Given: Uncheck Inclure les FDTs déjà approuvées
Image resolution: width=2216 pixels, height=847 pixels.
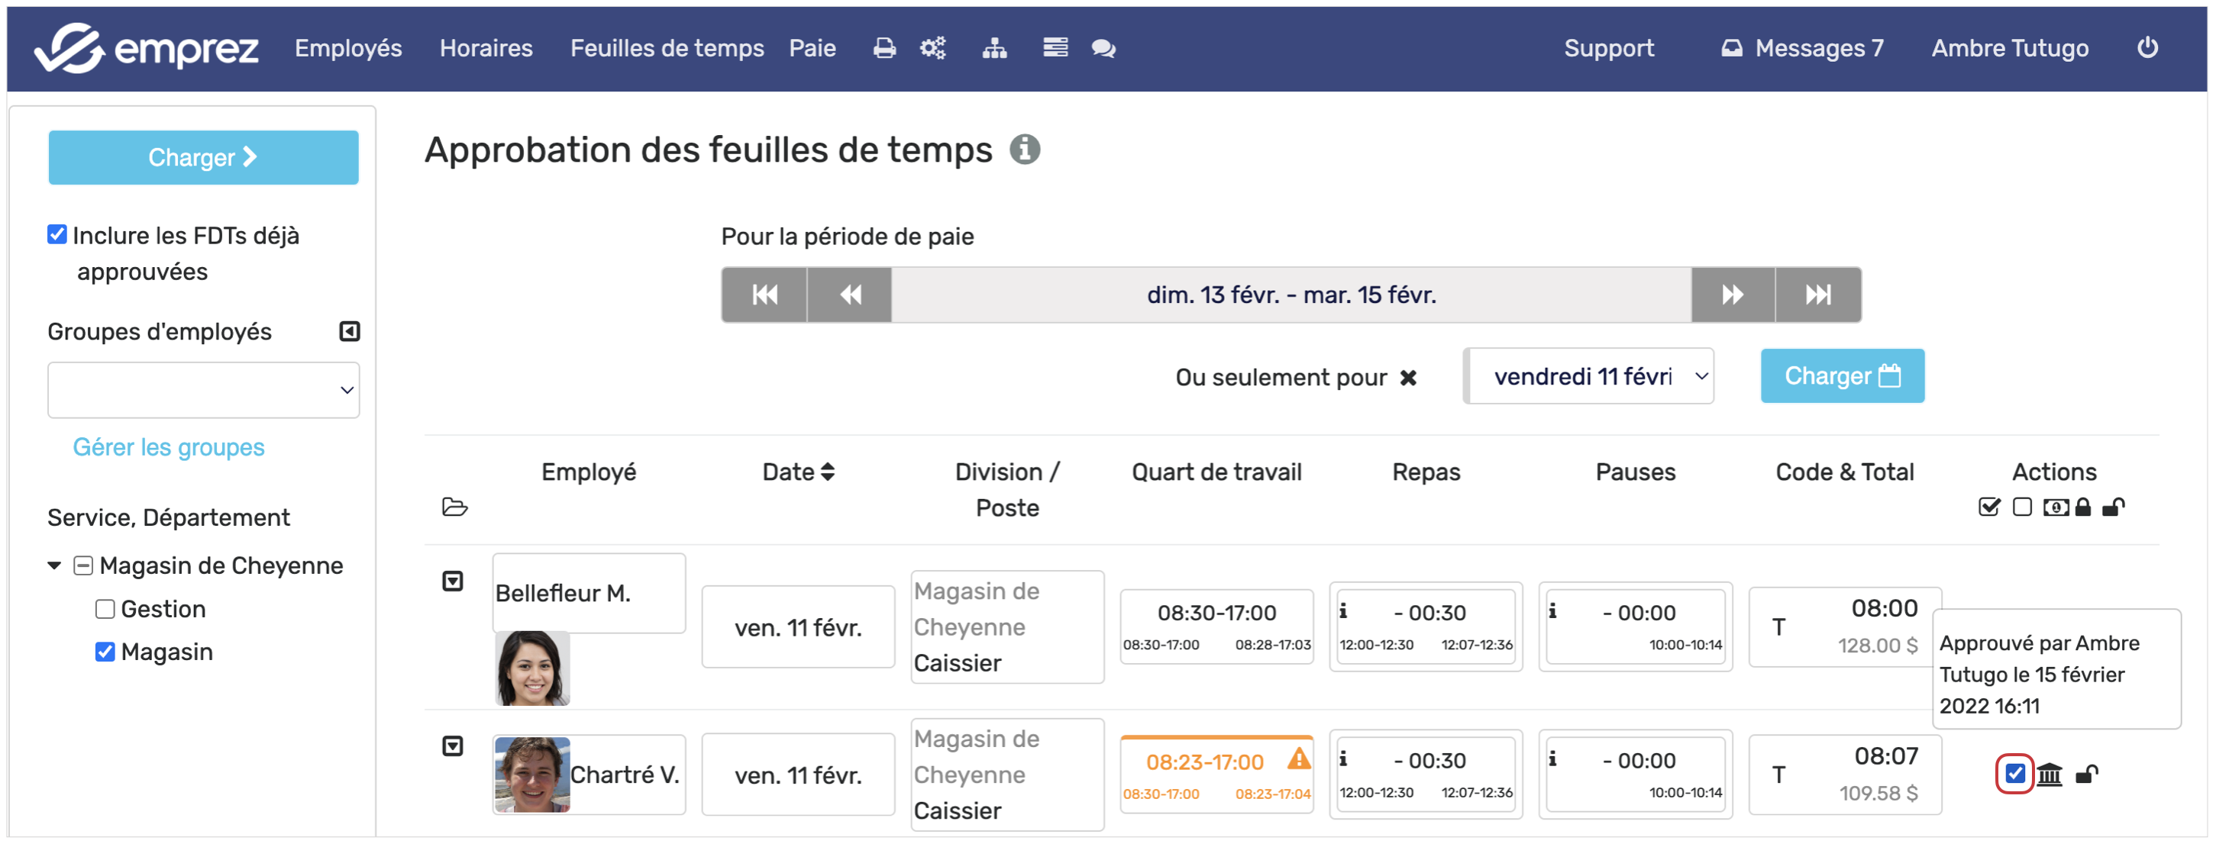Looking at the screenshot, I should (57, 235).
